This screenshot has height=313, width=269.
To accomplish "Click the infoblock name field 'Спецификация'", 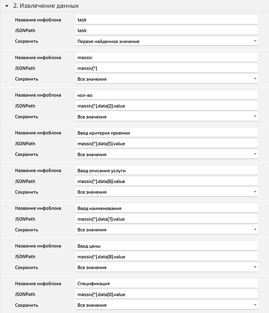I will tap(167, 284).
